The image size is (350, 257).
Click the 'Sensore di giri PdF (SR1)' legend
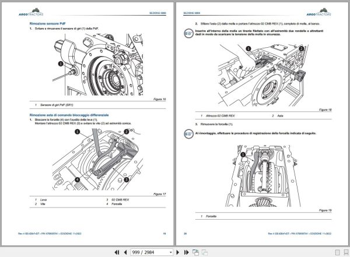[57, 105]
